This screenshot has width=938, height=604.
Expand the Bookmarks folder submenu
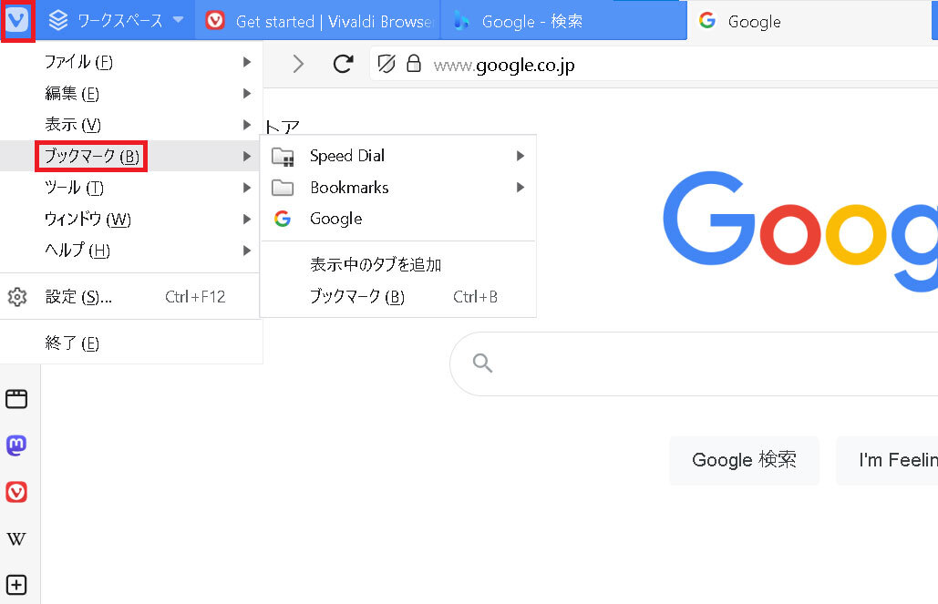(x=398, y=188)
